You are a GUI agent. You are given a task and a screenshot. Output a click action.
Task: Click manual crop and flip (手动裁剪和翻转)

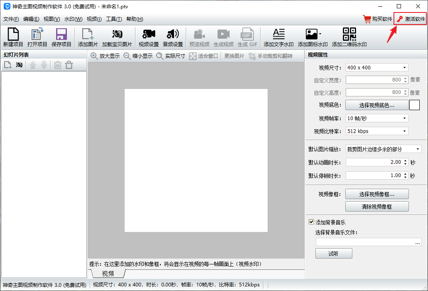(271, 56)
